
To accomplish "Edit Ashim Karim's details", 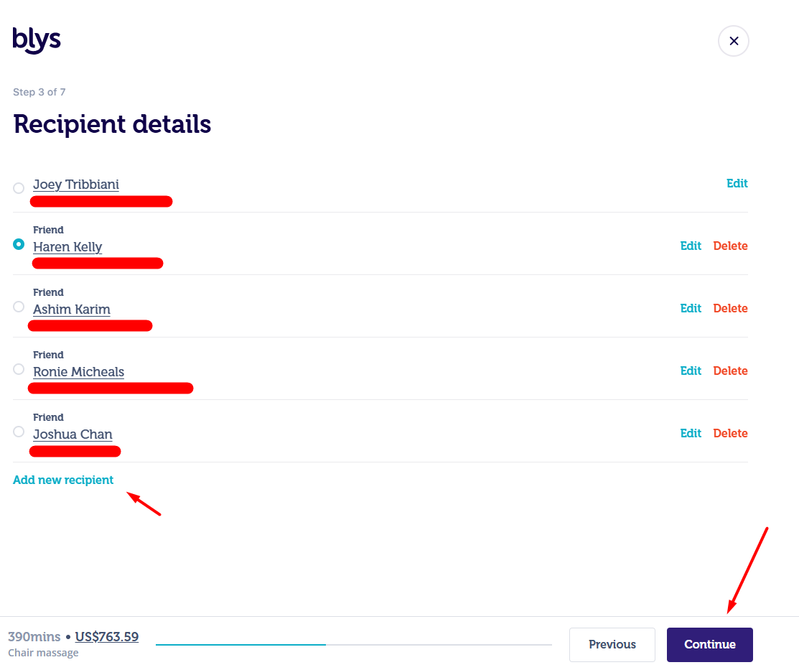I will pos(691,309).
